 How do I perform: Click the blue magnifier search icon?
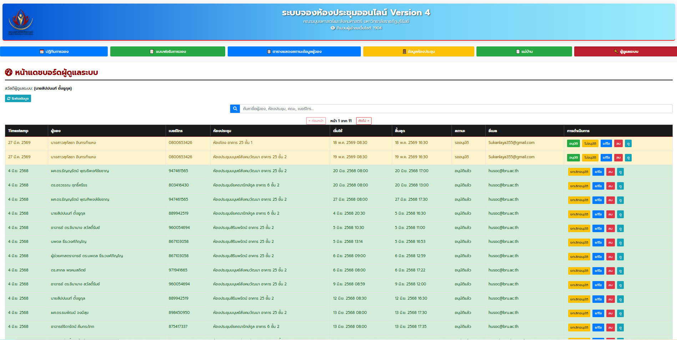[x=235, y=109]
